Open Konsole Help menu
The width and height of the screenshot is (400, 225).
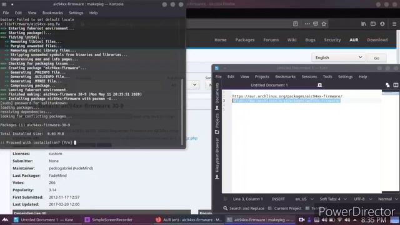pyautogui.click(x=93, y=12)
